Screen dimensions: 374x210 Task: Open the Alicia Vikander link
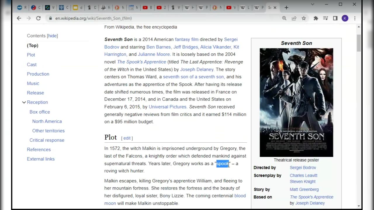[x=216, y=47]
